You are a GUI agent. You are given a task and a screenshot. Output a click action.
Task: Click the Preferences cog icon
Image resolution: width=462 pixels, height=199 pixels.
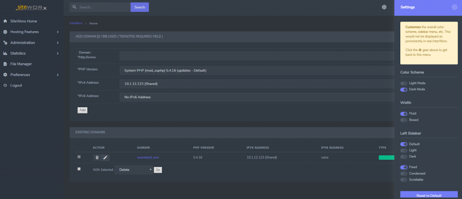[5, 75]
